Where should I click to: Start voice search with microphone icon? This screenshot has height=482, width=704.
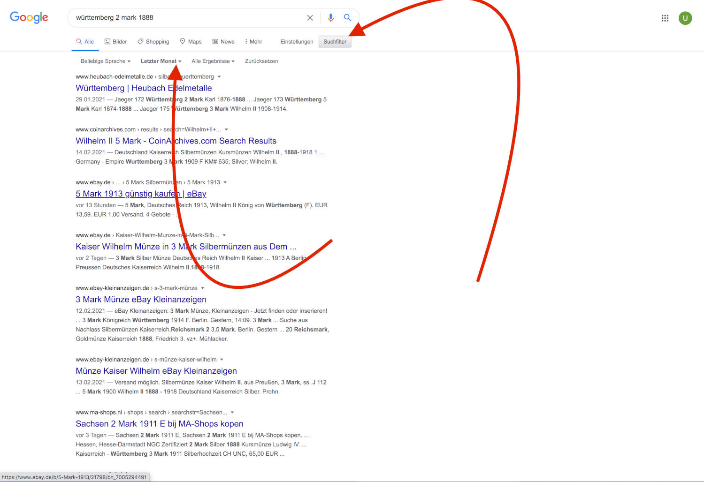tap(331, 18)
